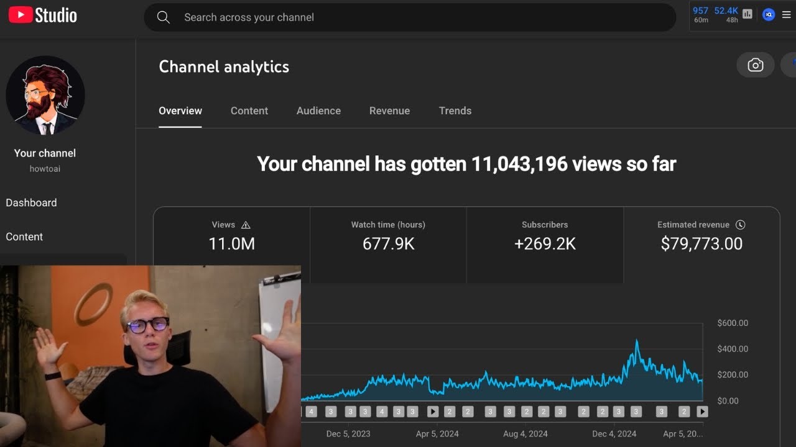Click the "howtoai" channel handle

tap(45, 169)
